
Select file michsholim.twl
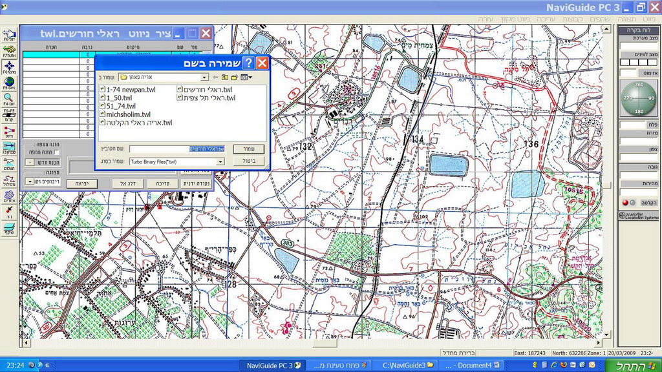click(x=125, y=114)
